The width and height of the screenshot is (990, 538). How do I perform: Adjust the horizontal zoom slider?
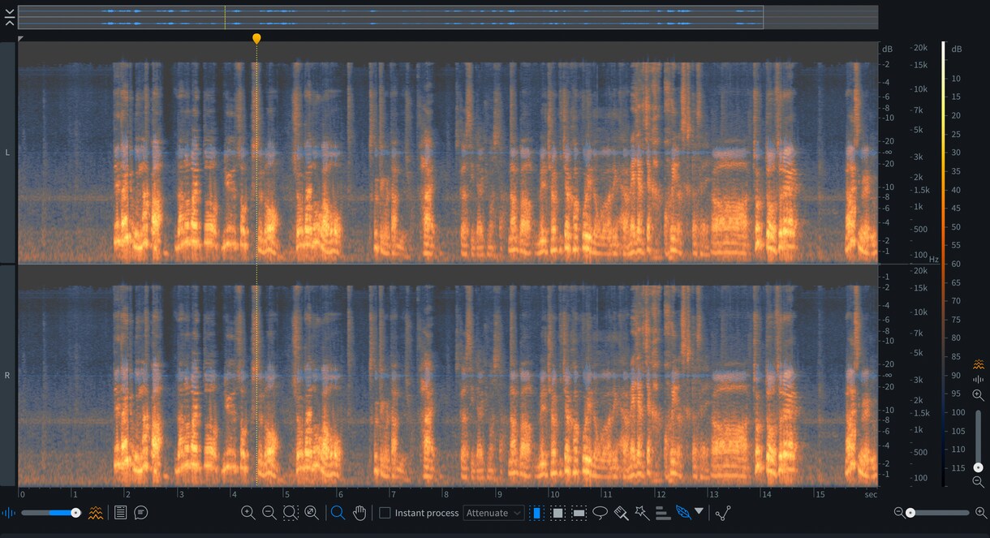(939, 513)
